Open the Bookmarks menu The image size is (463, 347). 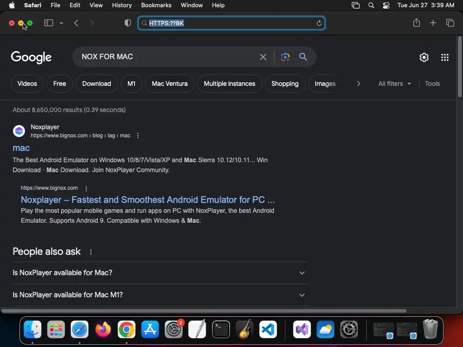pos(156,5)
